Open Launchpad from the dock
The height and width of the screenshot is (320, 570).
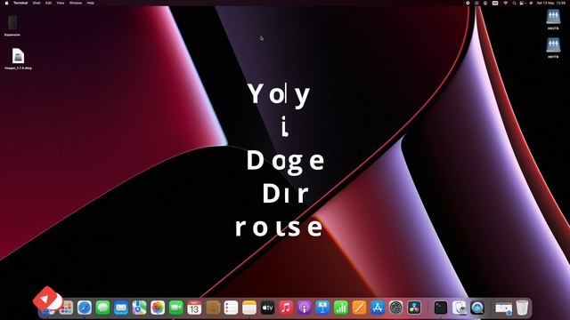point(66,308)
